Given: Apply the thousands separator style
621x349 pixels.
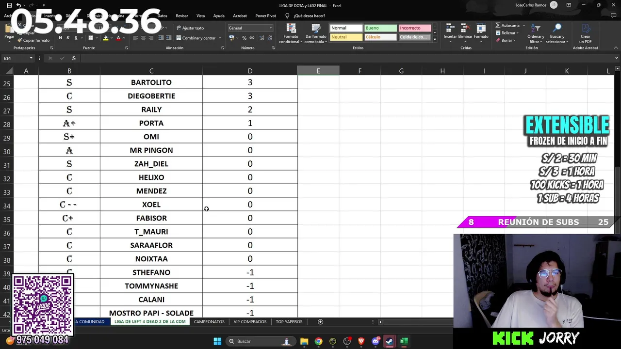Looking at the screenshot, I should [251, 38].
